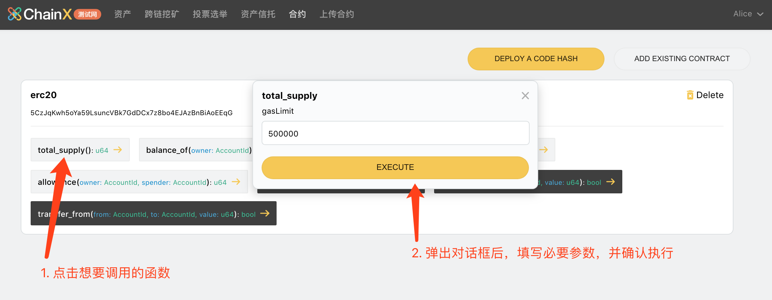Open the 上传合约 page

[336, 14]
